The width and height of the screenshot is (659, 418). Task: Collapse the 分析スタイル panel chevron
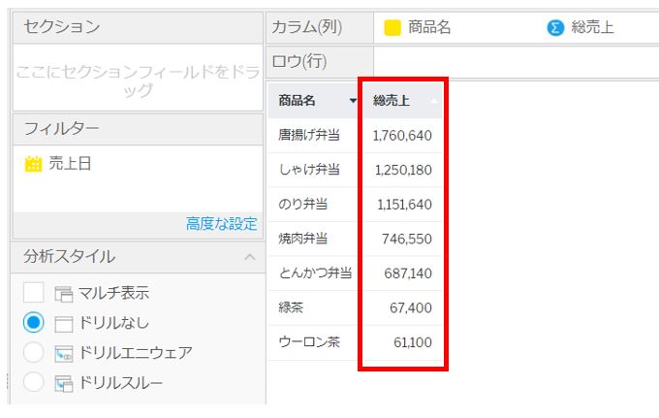pos(249,257)
